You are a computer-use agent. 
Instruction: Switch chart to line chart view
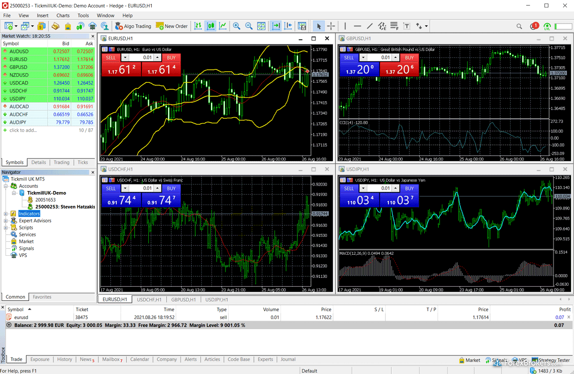[223, 26]
